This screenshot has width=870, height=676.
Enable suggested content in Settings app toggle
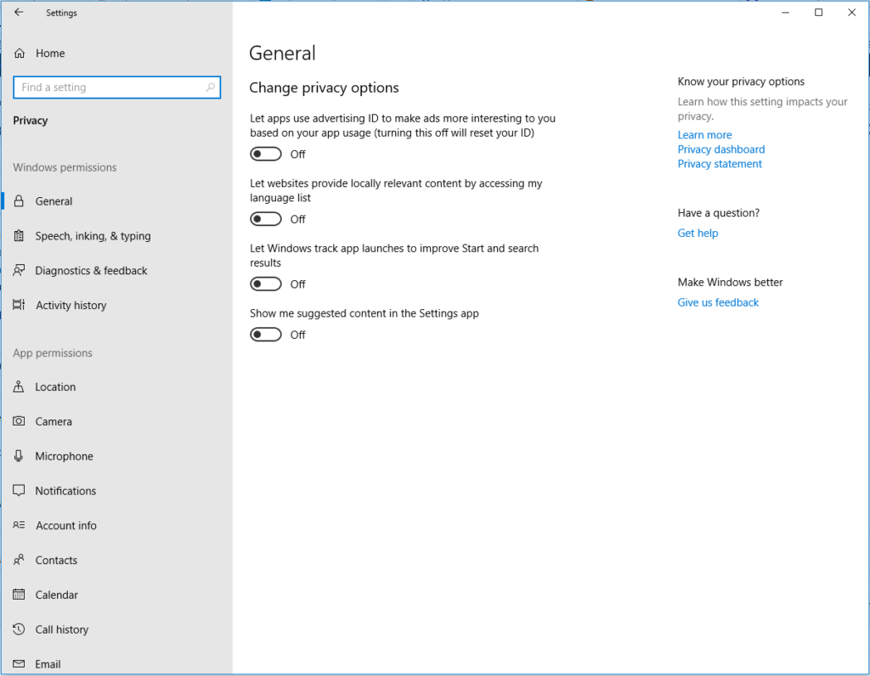[x=266, y=335]
